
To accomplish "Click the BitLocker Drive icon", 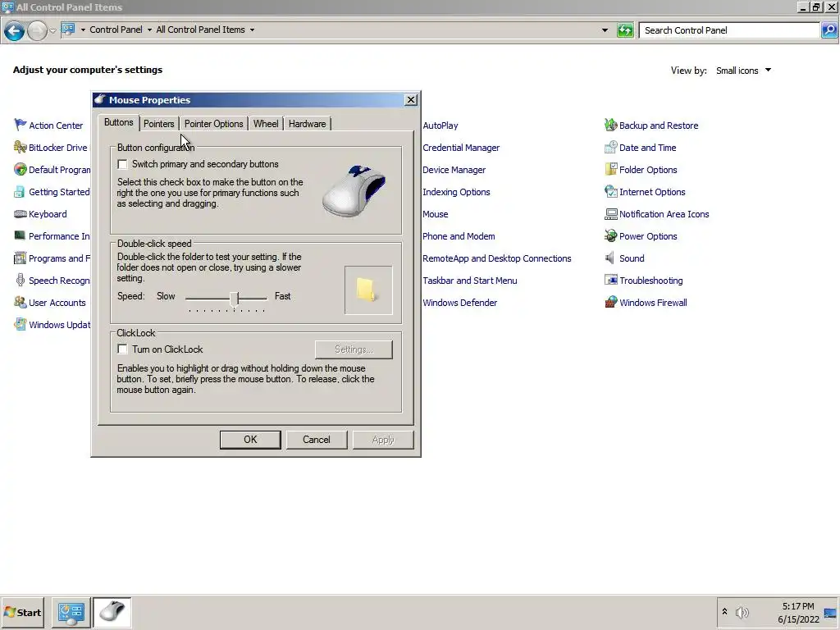I will tap(20, 148).
